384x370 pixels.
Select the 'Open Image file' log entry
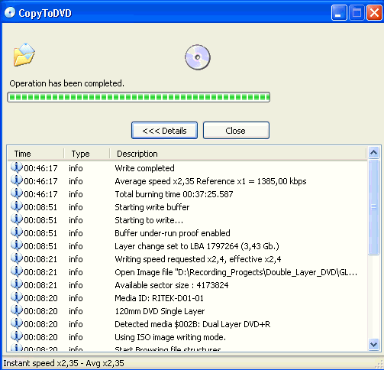187,272
